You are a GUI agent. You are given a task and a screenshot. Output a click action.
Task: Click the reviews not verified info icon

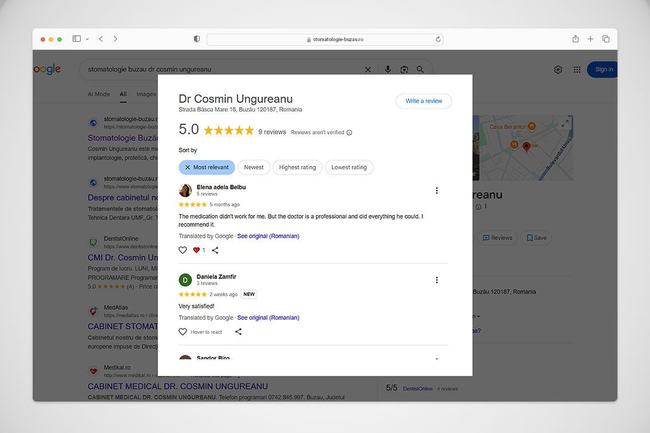pyautogui.click(x=350, y=133)
